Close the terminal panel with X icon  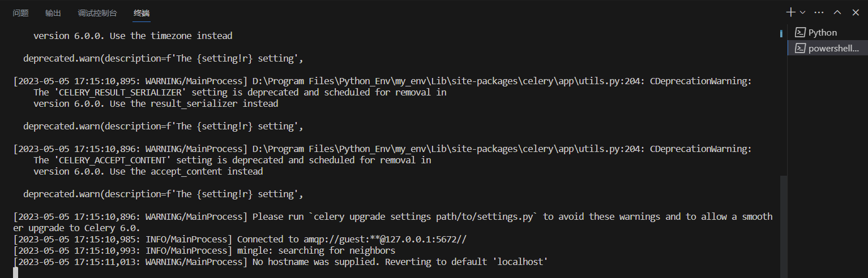pos(856,12)
